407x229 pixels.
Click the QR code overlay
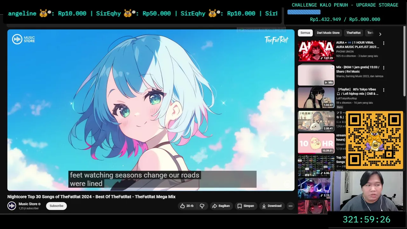pyautogui.click(x=374, y=140)
